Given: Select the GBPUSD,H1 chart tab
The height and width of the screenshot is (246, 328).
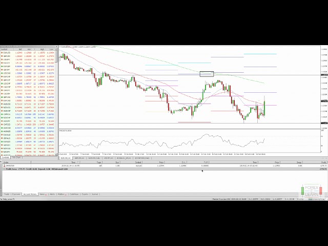Looking at the screenshot, I should (80, 158).
